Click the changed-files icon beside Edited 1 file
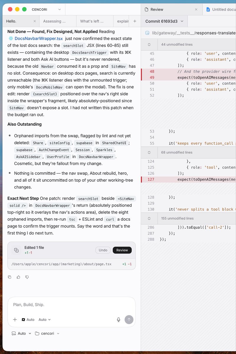236x354 pixels. tap(16, 250)
